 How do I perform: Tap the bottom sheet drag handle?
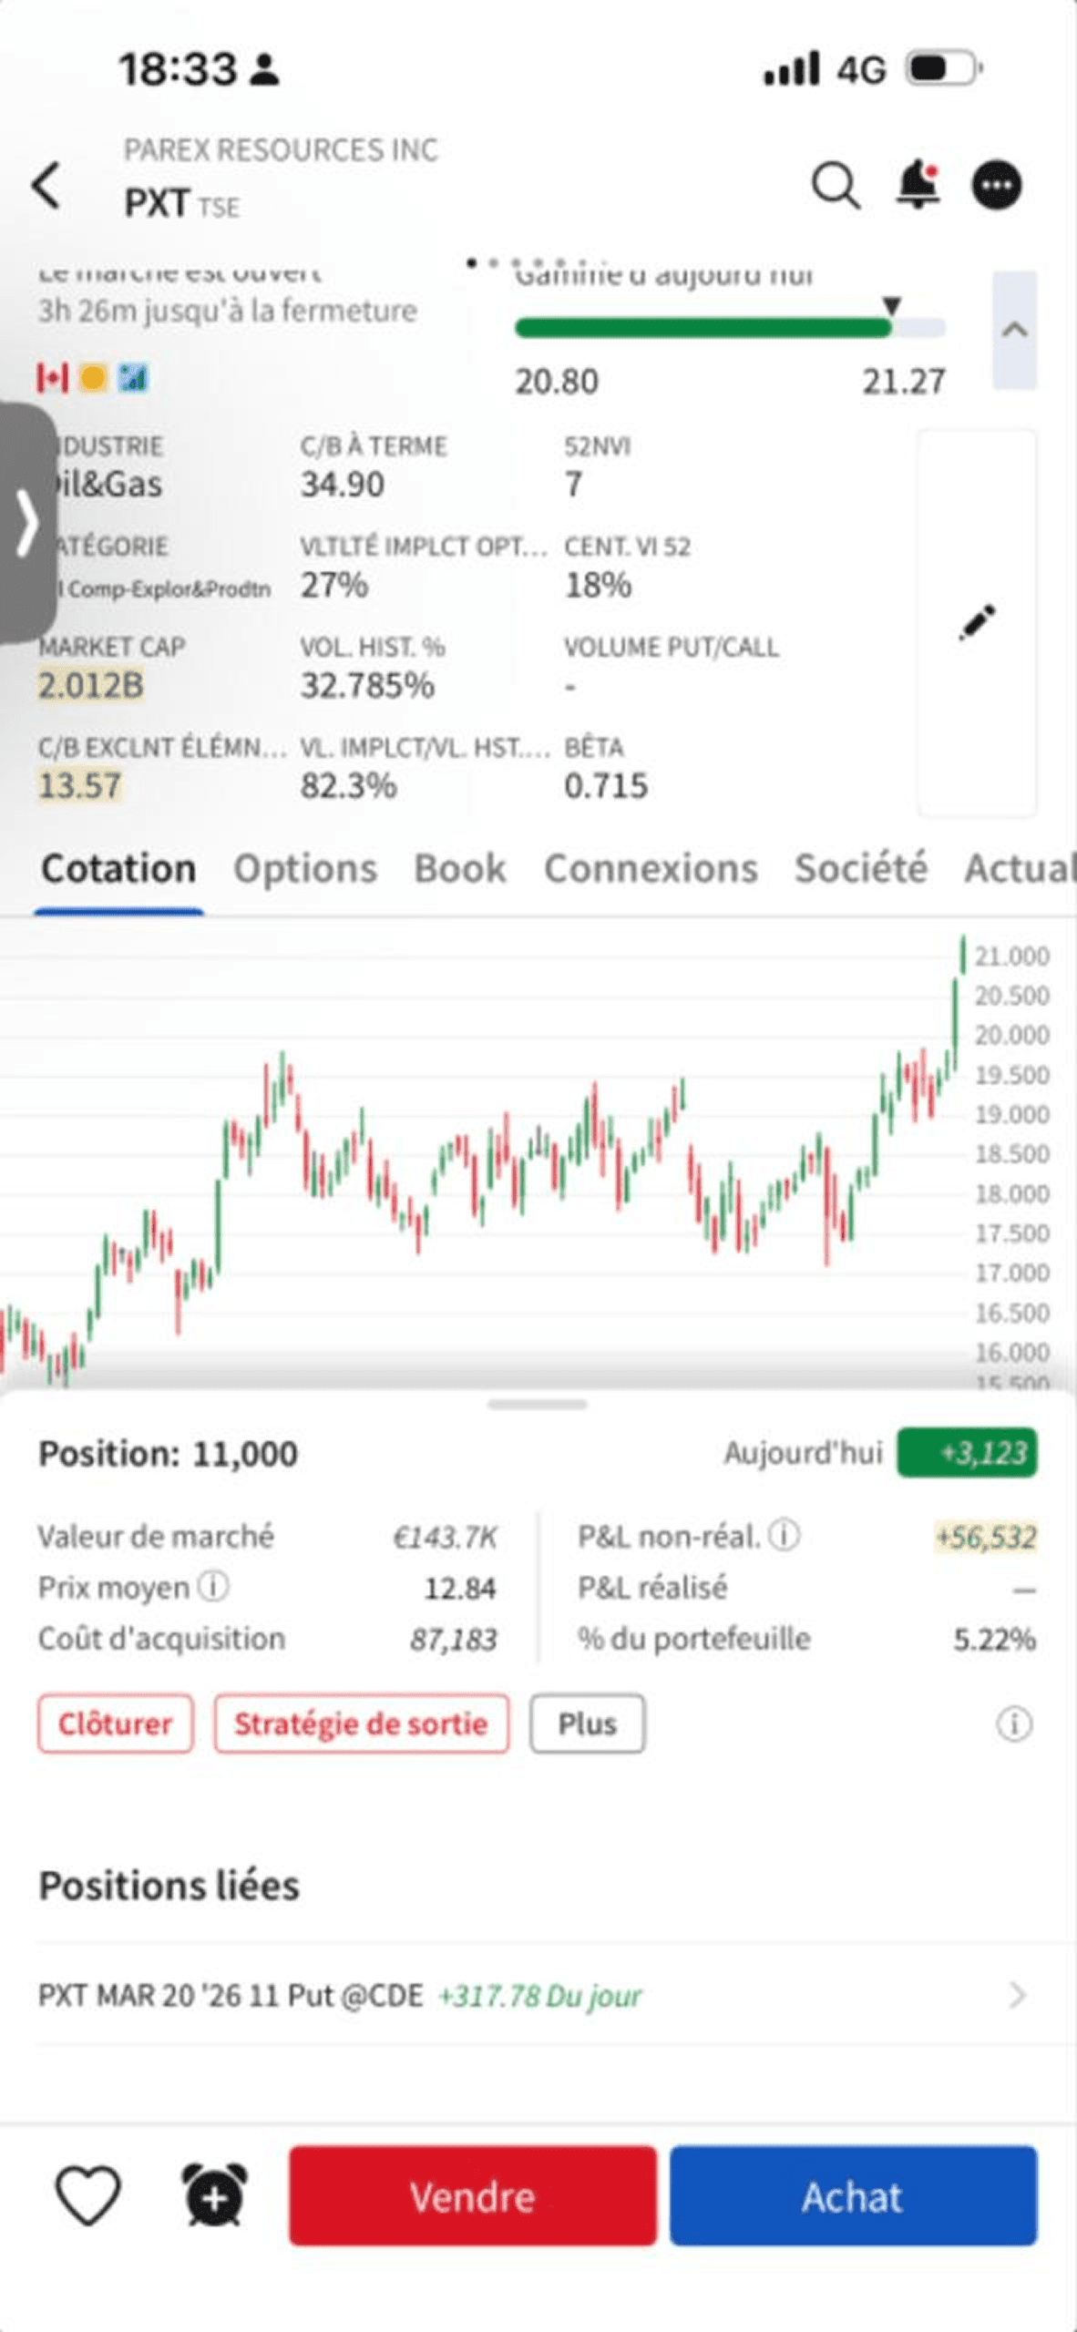[x=538, y=1405]
